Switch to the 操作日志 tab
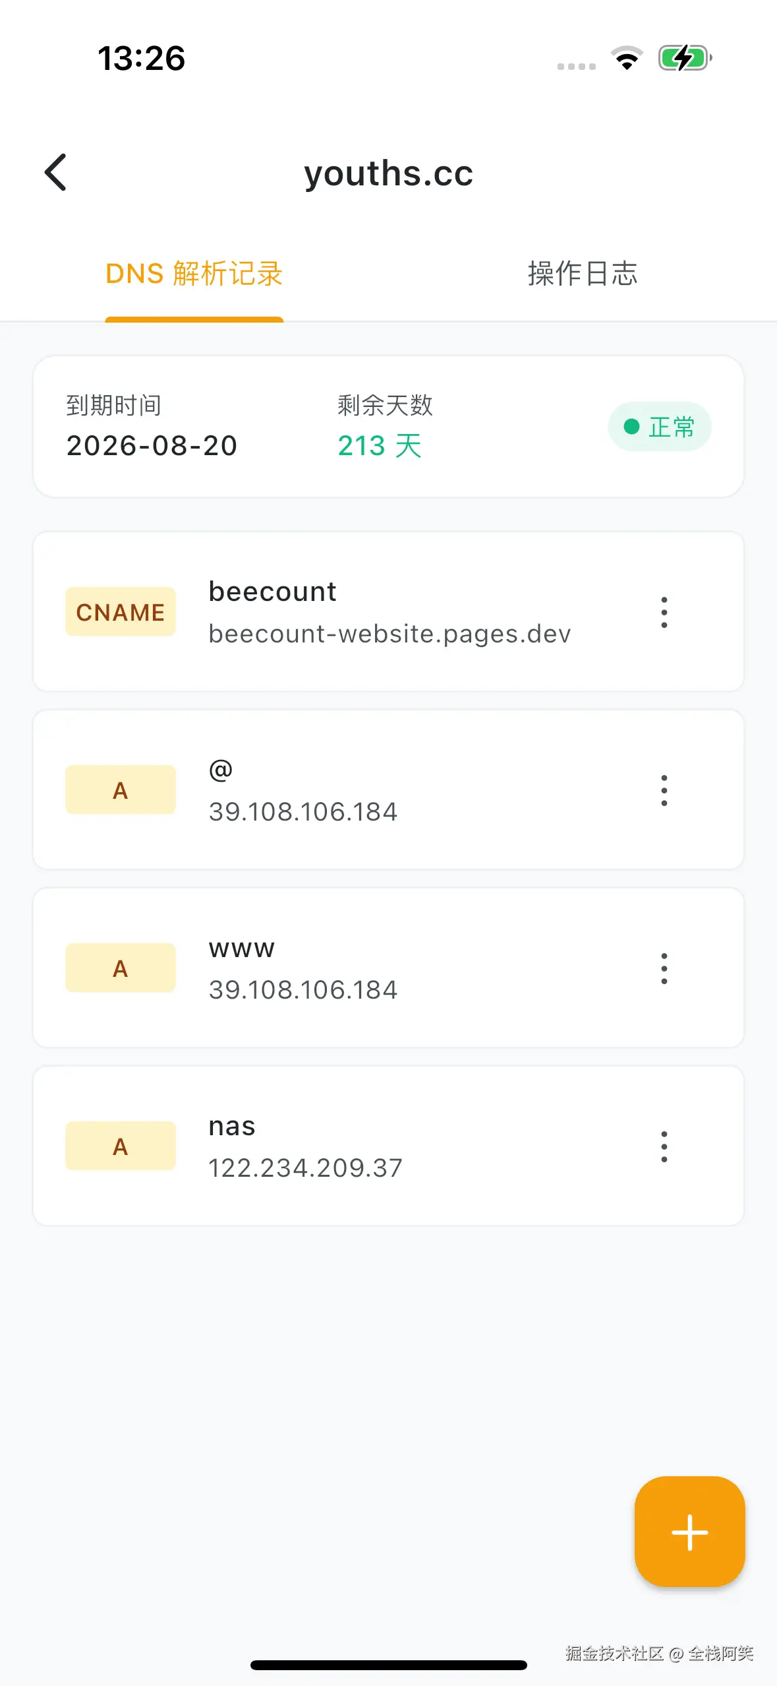 click(581, 274)
